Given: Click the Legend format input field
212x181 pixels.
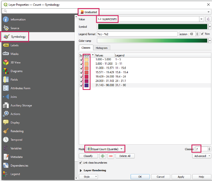Looking at the screenshot, I should tap(137, 34).
